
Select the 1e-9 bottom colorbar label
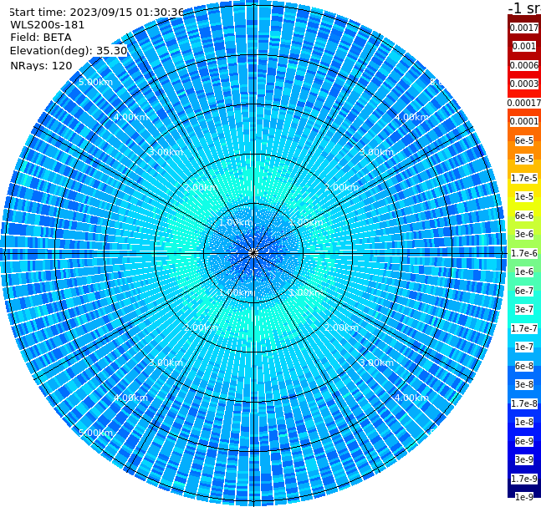coord(523,497)
